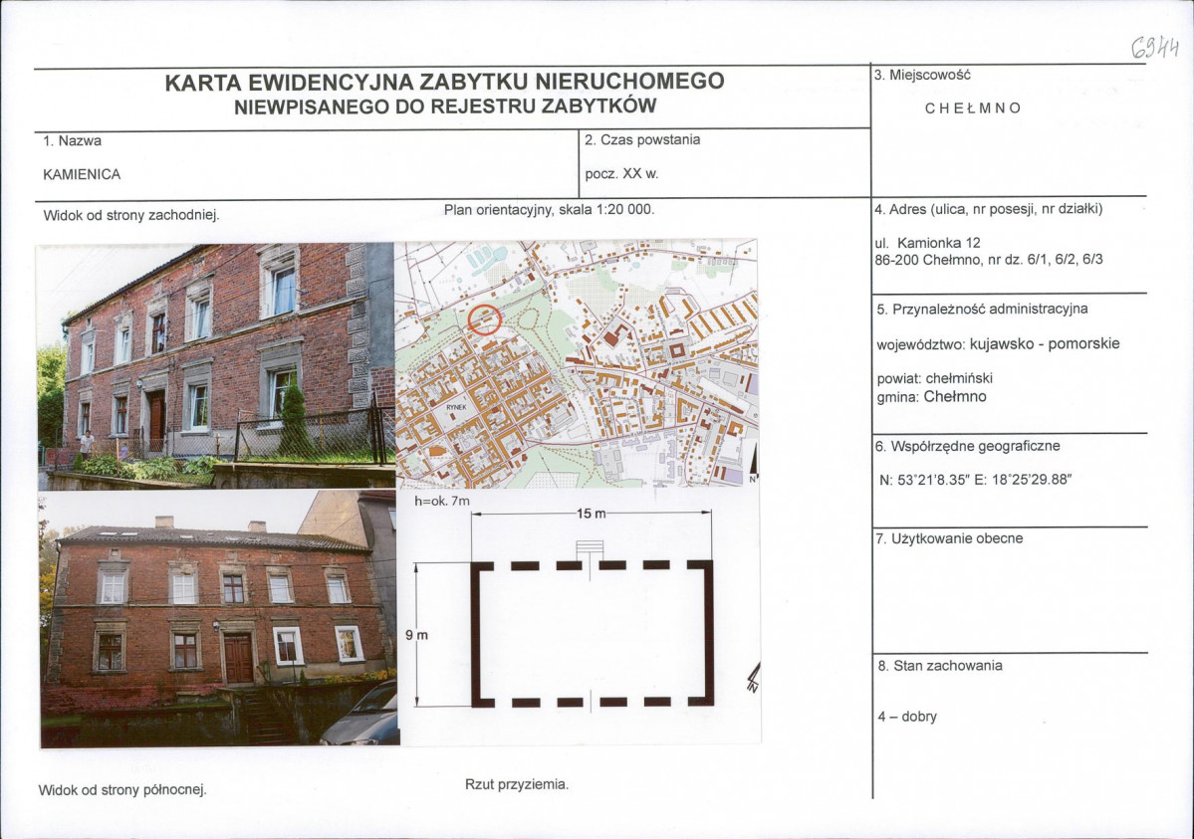Click the text 'gmina: Chełmno'

(931, 397)
